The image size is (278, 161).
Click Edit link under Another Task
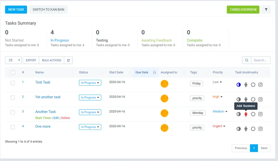pos(56,118)
